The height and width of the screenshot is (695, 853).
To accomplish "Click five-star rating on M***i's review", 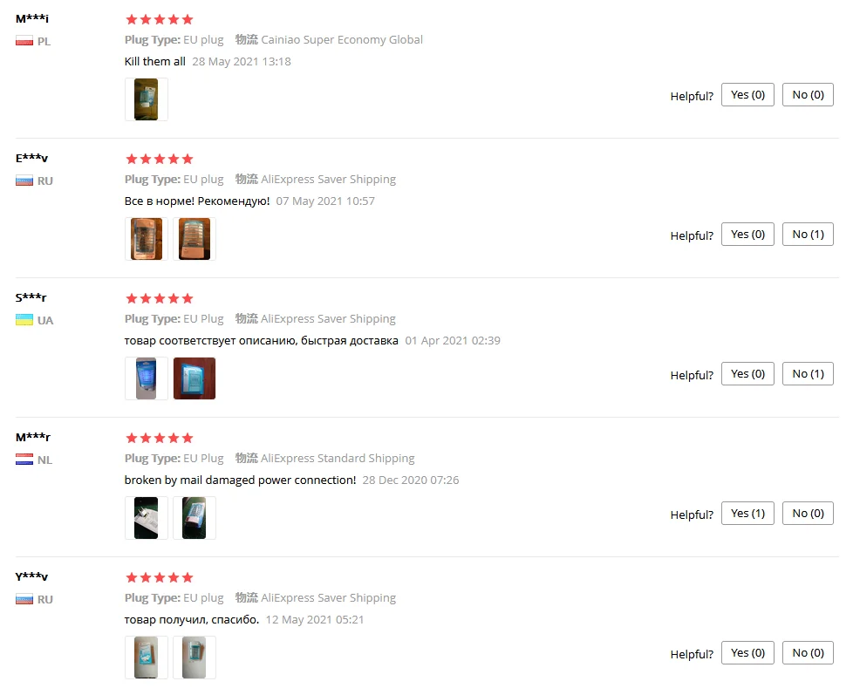I will pyautogui.click(x=160, y=19).
